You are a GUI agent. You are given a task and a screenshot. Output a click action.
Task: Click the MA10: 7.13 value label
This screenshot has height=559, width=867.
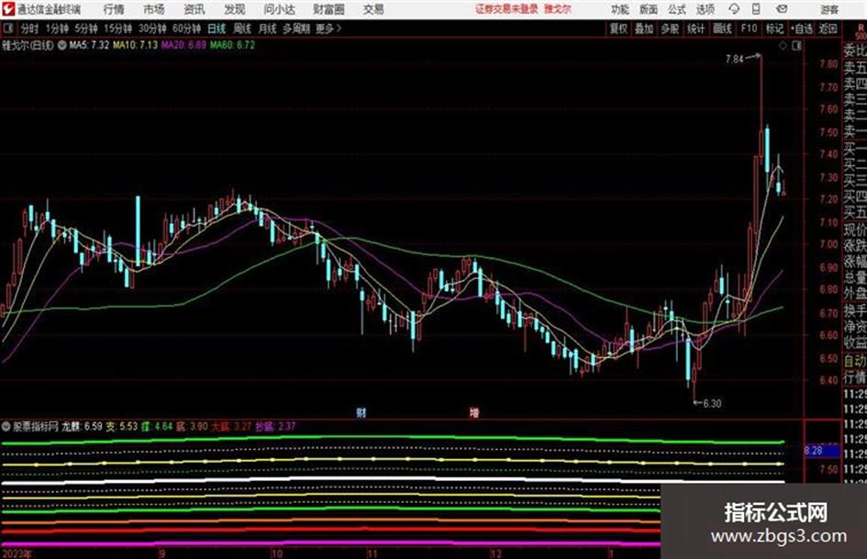pyautogui.click(x=135, y=45)
